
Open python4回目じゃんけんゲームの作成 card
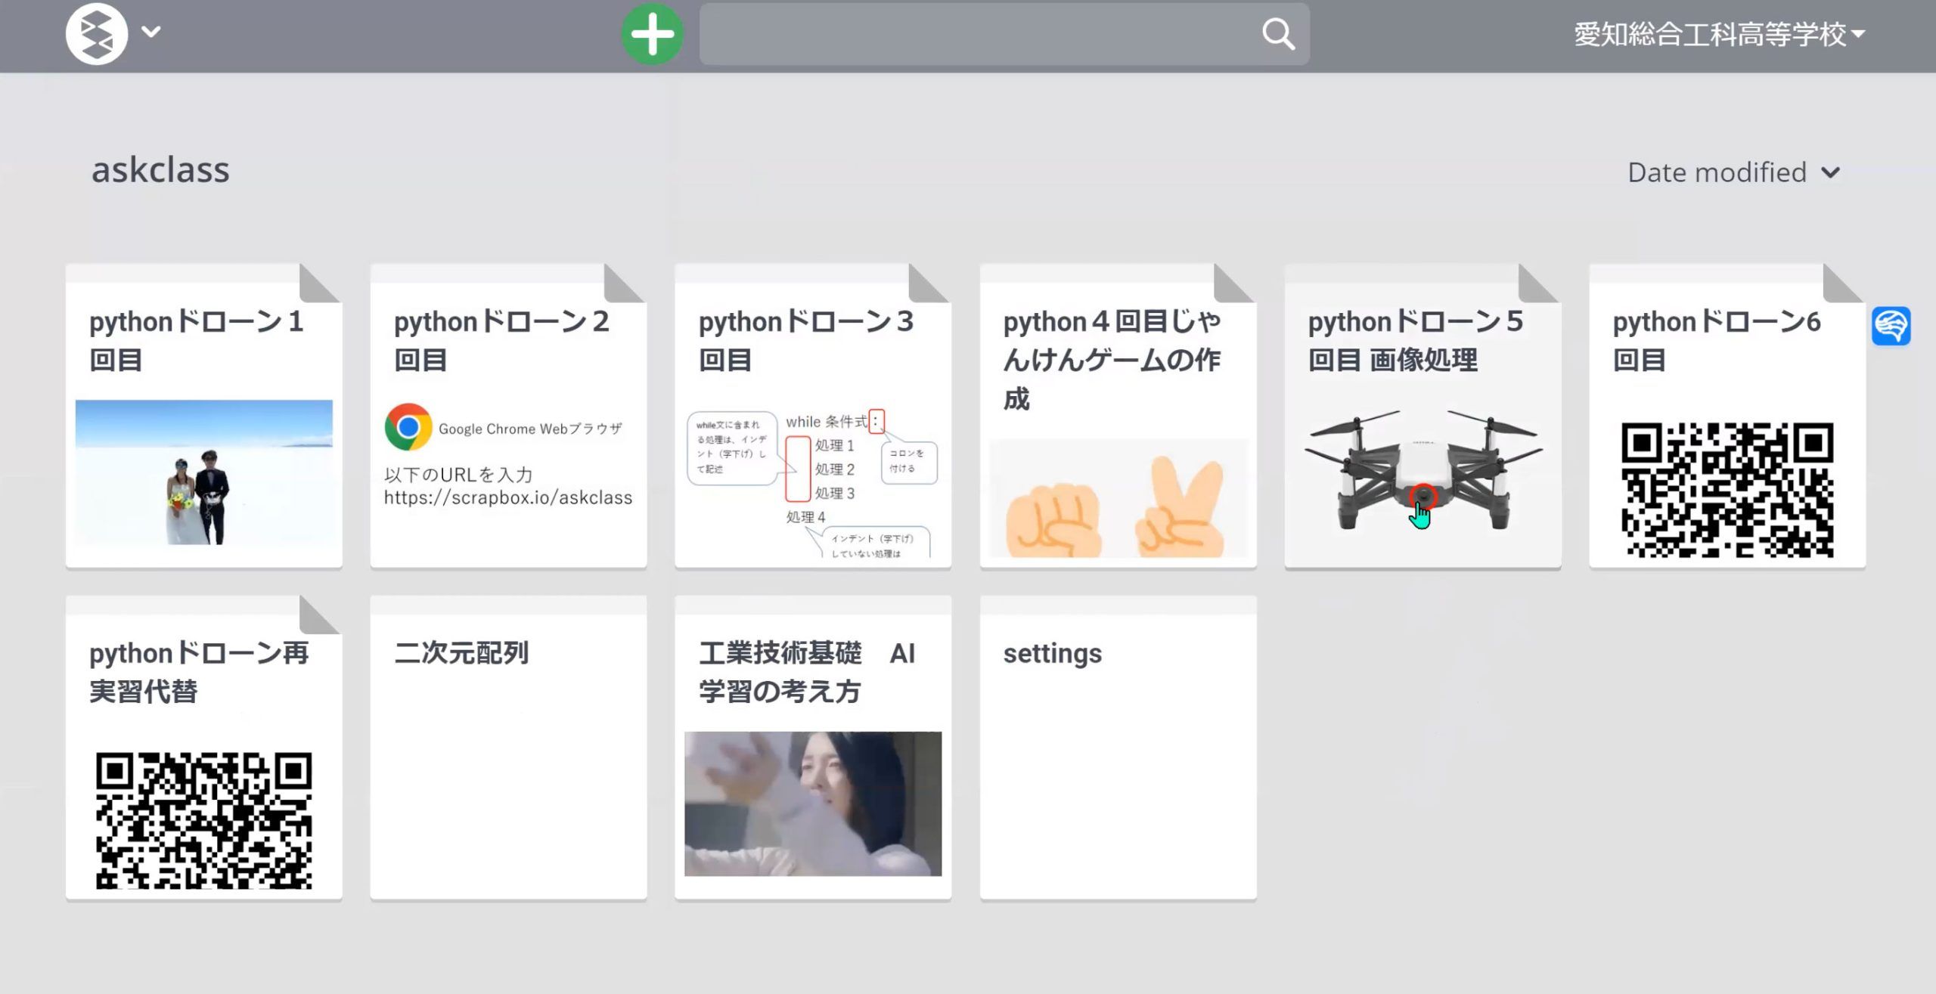1118,416
